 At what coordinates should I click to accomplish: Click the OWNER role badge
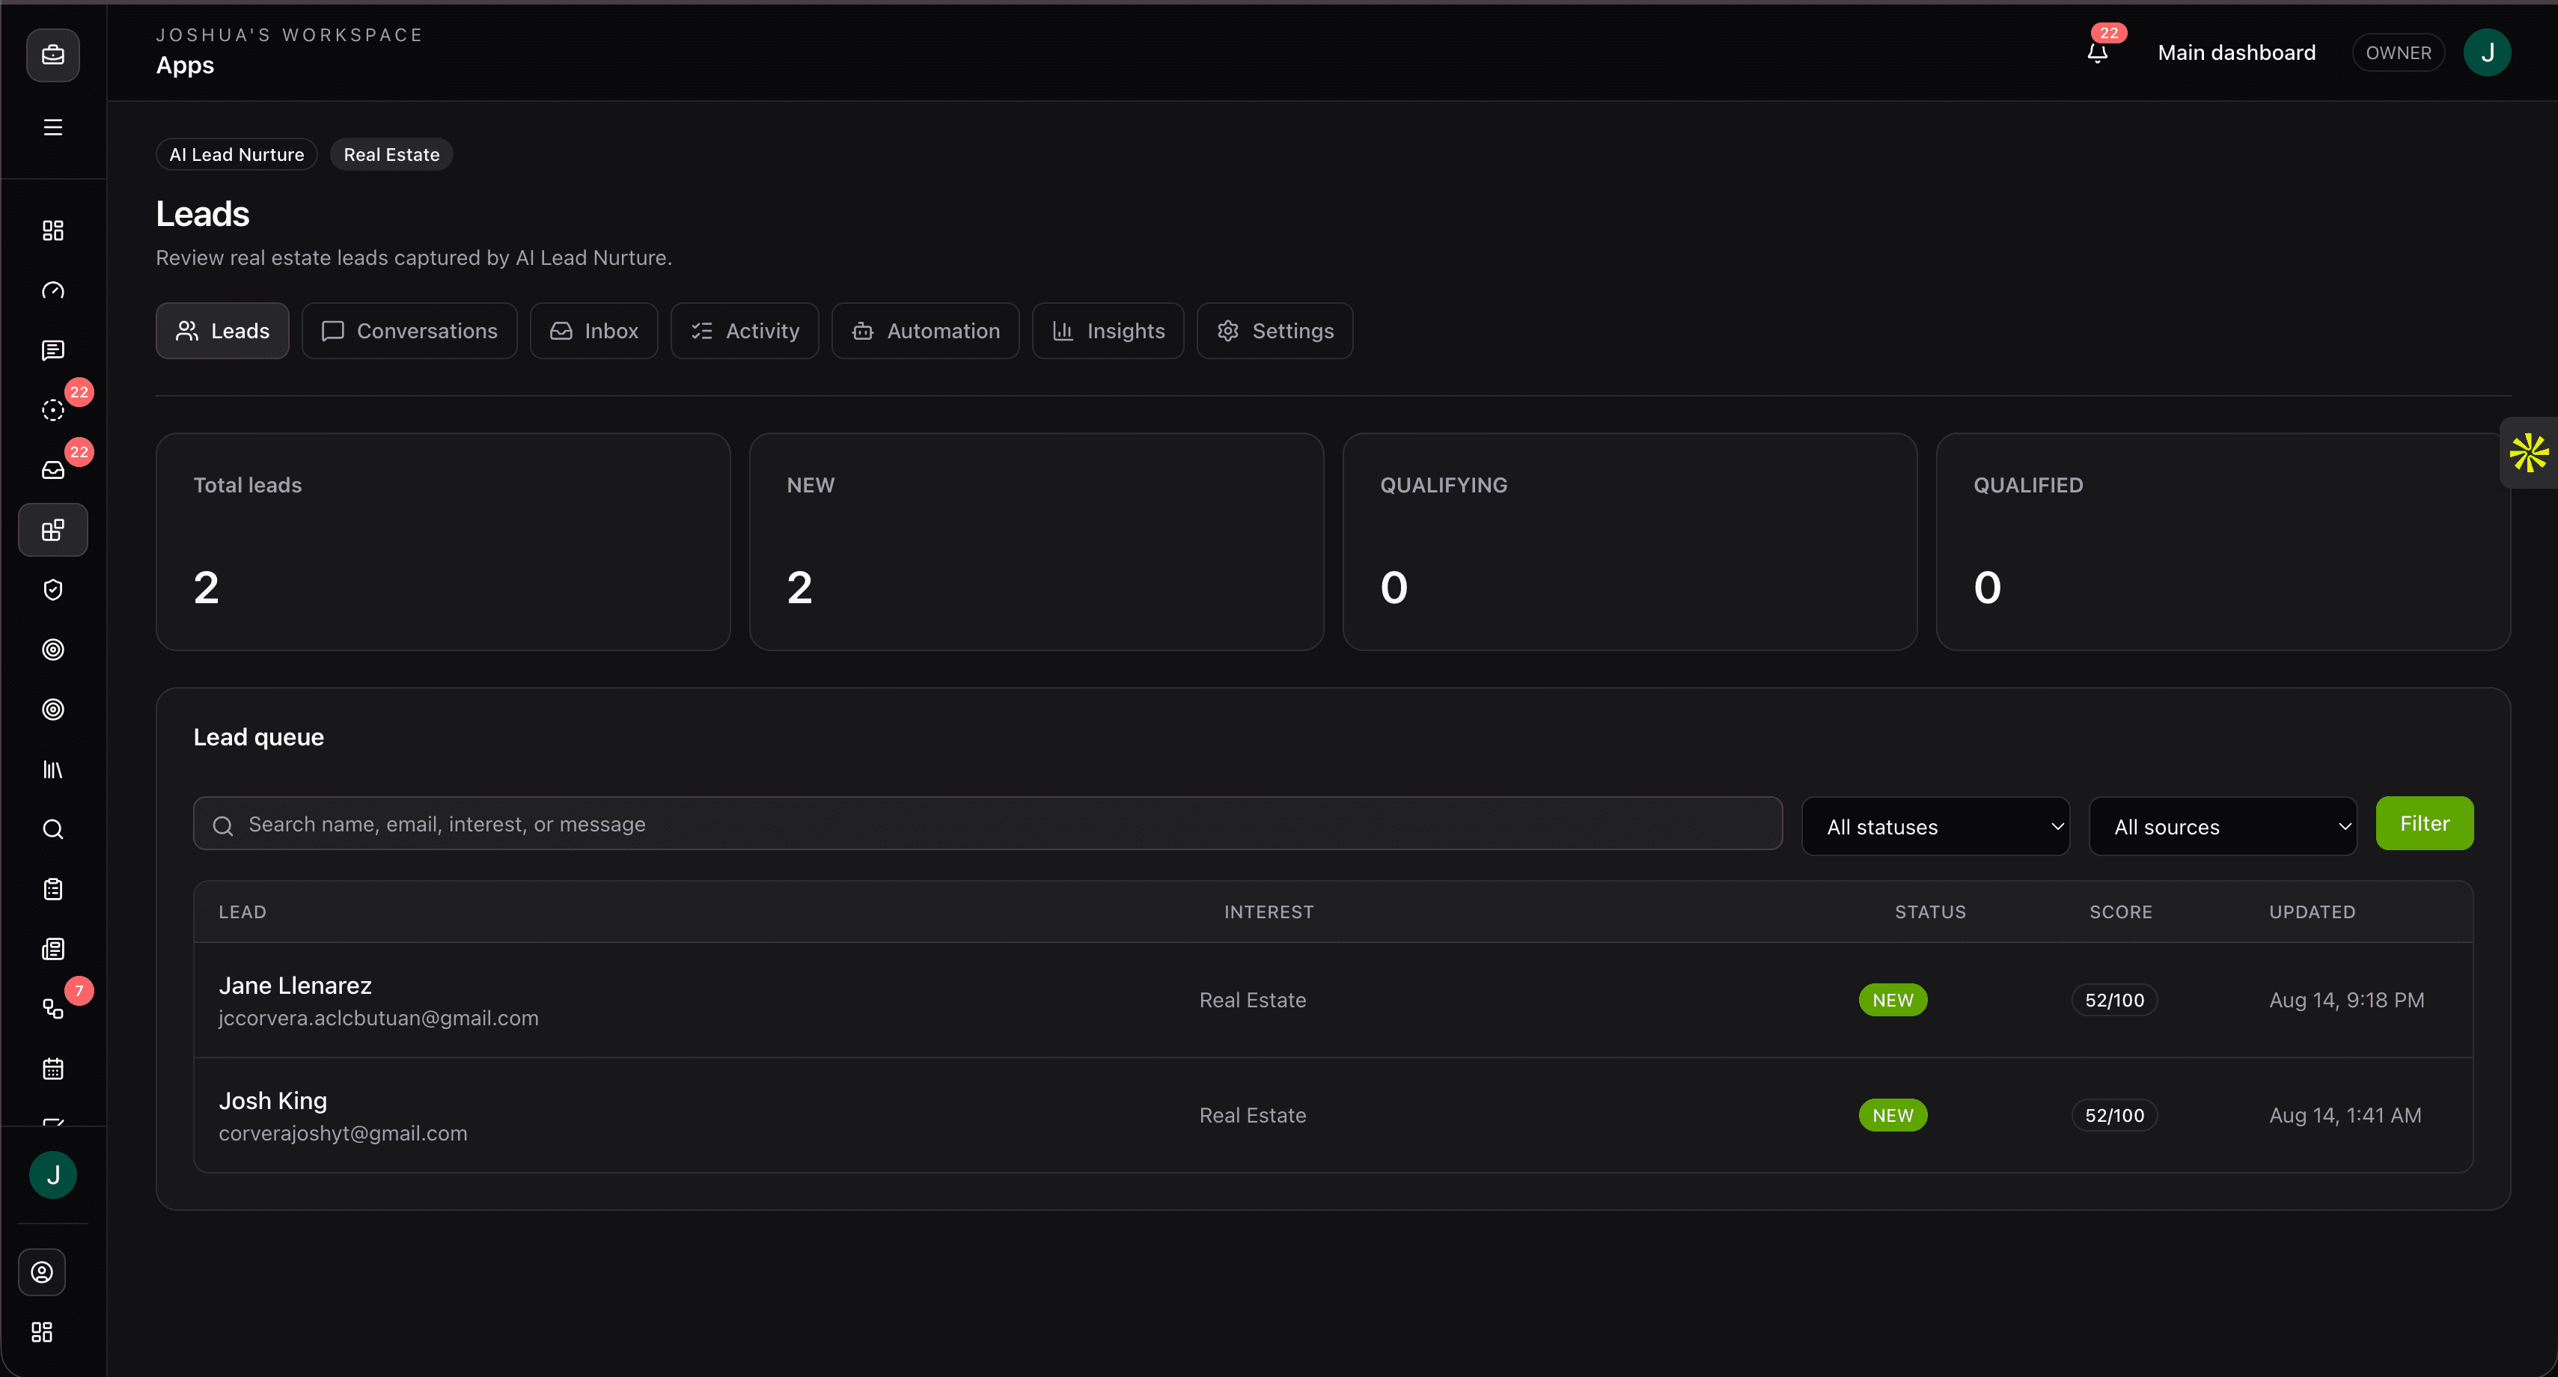click(x=2398, y=52)
